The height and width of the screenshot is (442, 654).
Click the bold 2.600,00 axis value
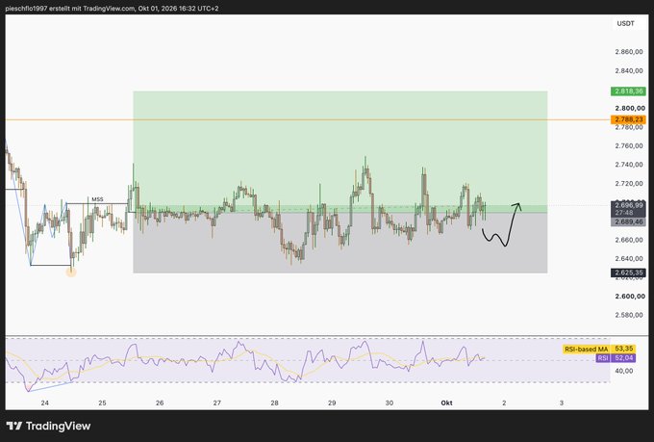629,297
